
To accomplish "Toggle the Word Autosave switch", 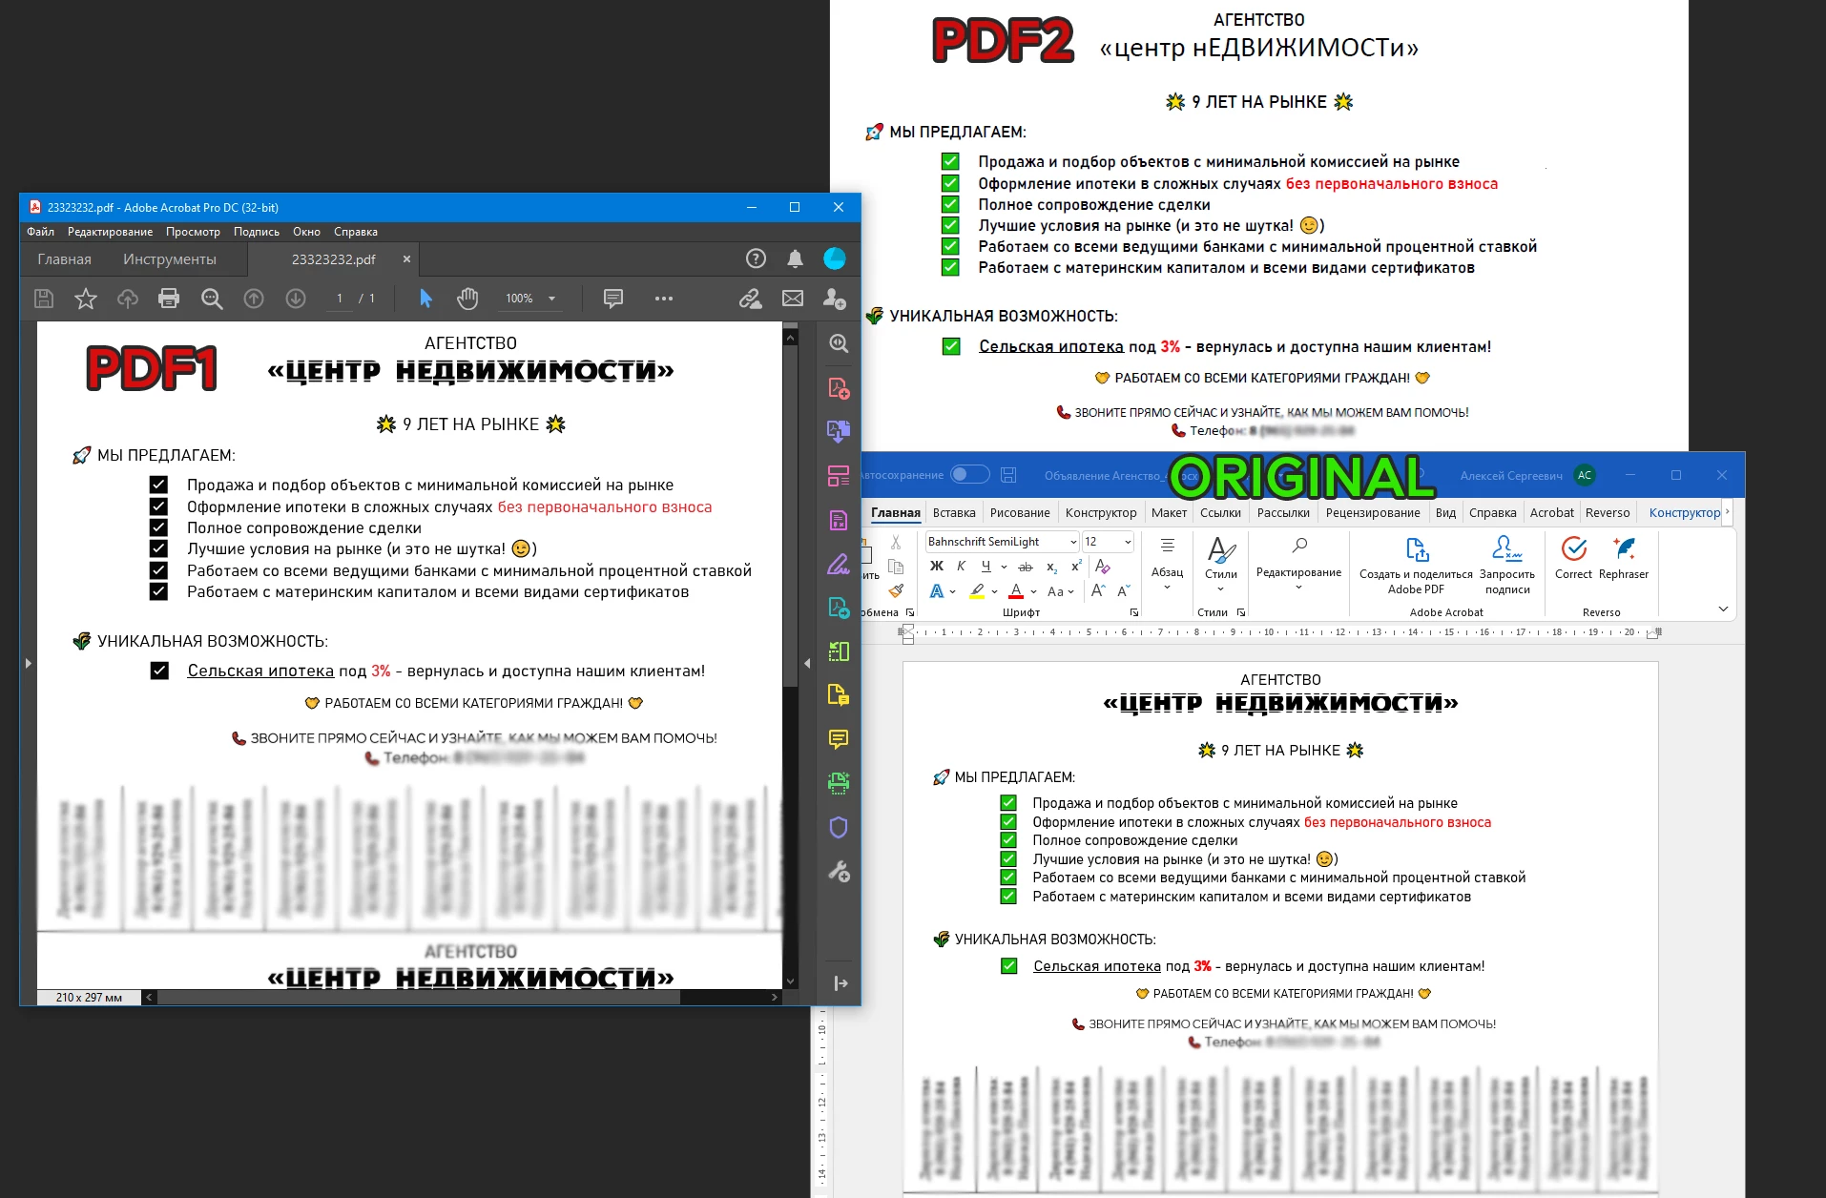I will coord(970,475).
